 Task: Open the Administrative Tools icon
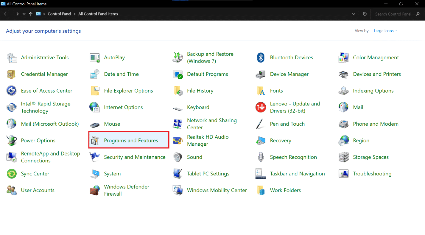tap(12, 58)
